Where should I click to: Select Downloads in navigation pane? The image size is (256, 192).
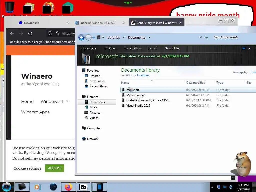97,81
